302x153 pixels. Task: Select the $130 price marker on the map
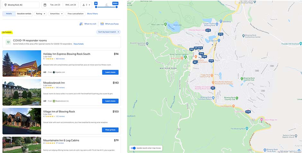coord(248,112)
